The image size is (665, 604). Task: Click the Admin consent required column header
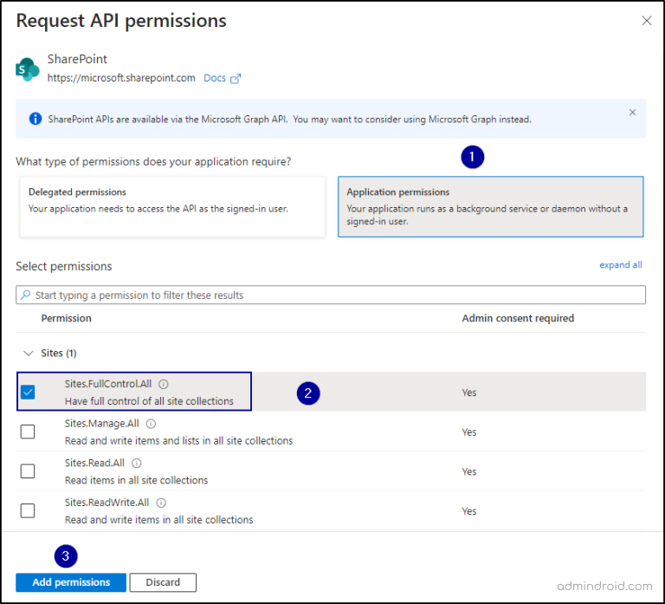(518, 318)
